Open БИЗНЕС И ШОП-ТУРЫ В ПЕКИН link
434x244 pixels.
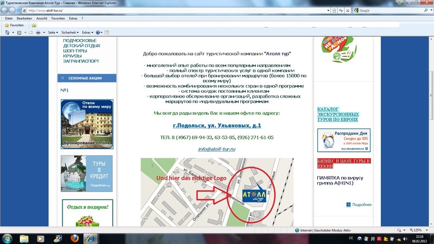[x=344, y=164]
